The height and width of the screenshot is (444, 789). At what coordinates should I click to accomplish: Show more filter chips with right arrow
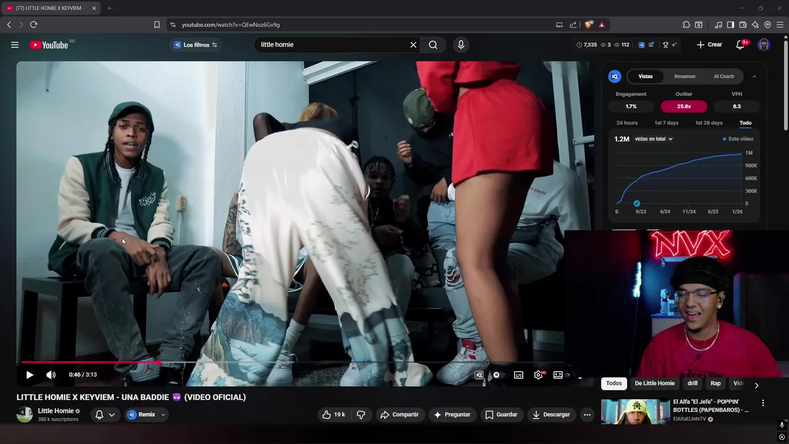(756, 385)
